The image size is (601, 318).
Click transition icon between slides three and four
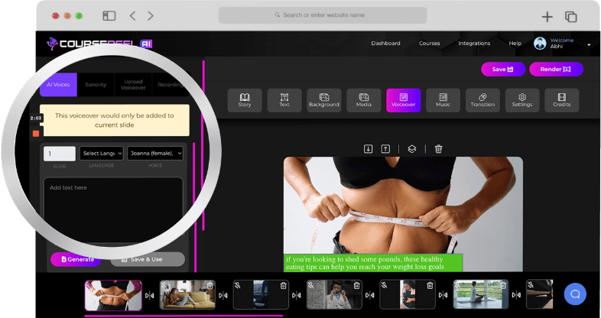point(296,295)
